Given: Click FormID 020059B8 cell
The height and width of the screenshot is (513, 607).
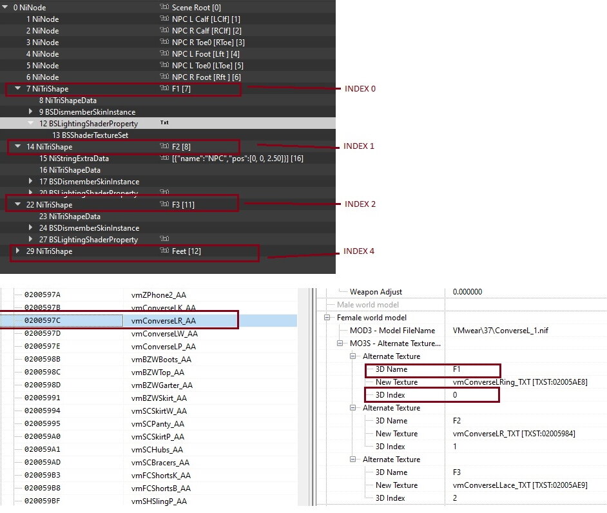Looking at the screenshot, I should [x=43, y=488].
